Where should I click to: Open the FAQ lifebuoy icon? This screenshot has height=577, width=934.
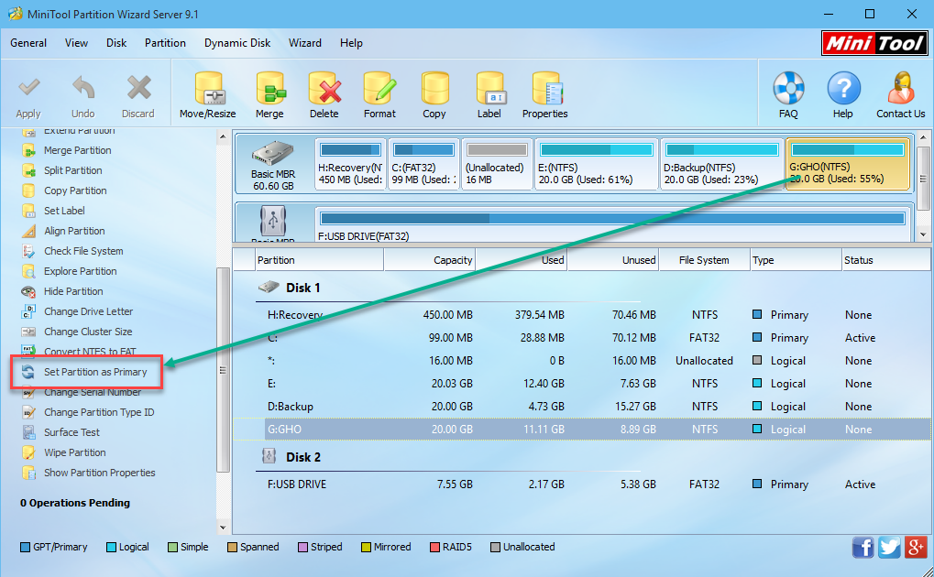(x=788, y=89)
